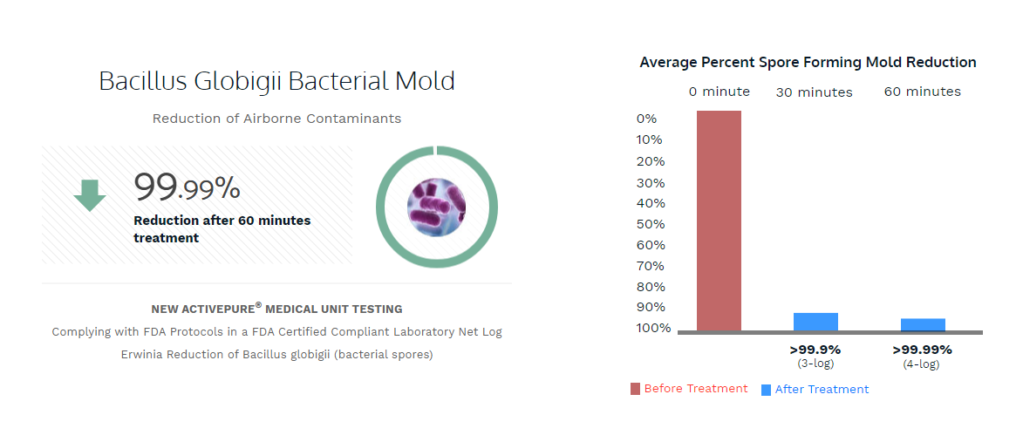The image size is (1023, 442).
Task: Click the Before Treatment legend label
Action: (695, 389)
